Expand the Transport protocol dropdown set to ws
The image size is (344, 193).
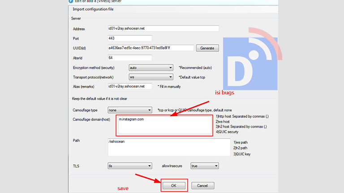(150, 77)
